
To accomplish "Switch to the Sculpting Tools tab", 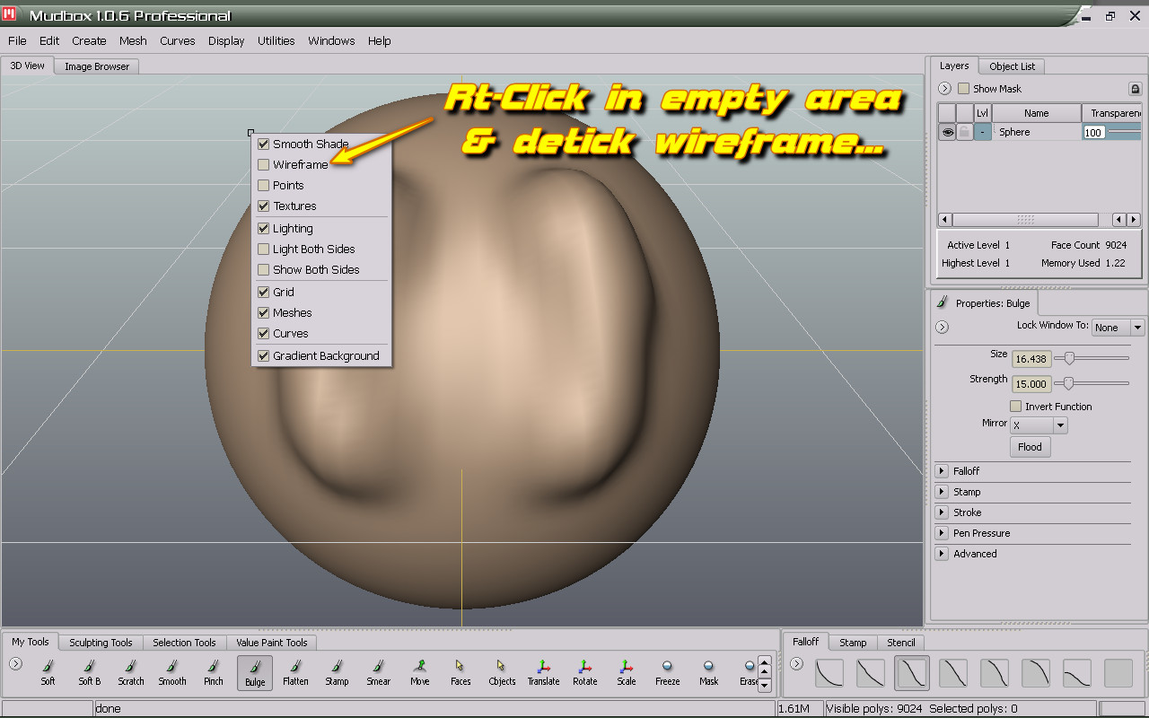I will tap(101, 643).
